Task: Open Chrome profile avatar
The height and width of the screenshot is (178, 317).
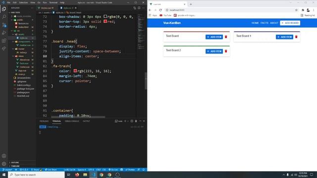Action: 308,10
